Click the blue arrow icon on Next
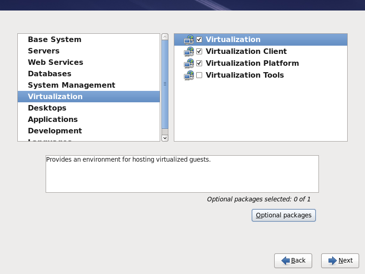 tap(333, 261)
